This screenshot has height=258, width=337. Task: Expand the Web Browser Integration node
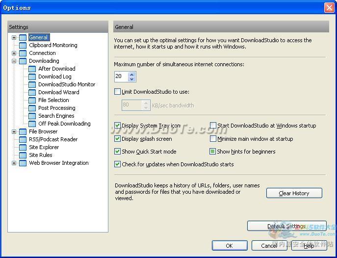point(14,163)
